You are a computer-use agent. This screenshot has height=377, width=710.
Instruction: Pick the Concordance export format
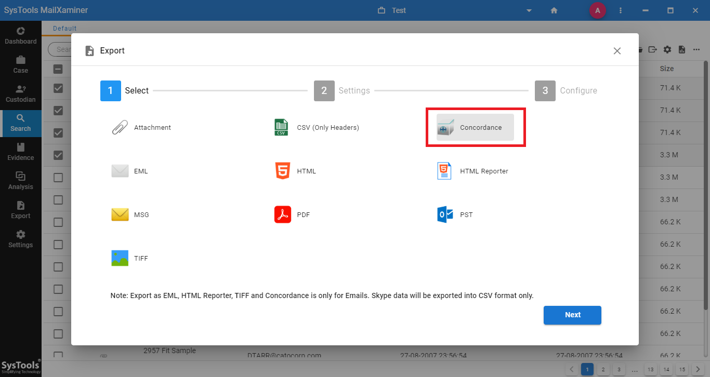click(475, 127)
